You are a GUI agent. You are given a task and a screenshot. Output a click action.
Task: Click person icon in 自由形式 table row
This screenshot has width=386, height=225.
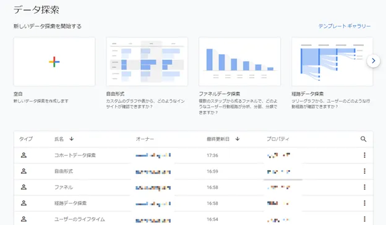tap(24, 171)
